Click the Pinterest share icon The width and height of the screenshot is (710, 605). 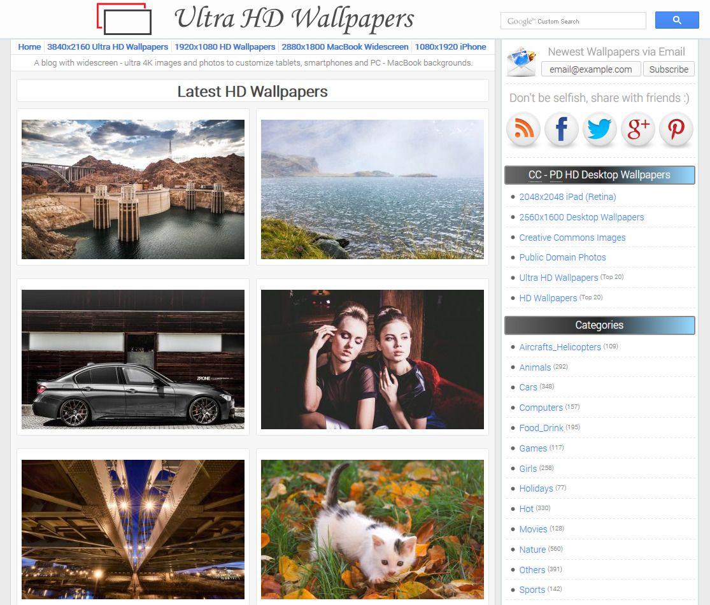coord(676,130)
